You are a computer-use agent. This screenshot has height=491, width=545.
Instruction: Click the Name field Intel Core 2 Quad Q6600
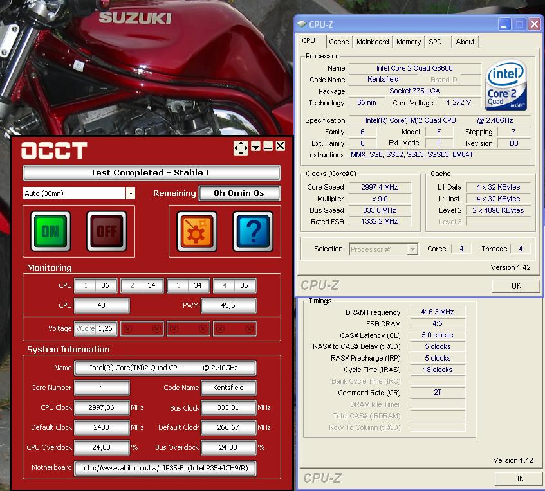pyautogui.click(x=414, y=68)
